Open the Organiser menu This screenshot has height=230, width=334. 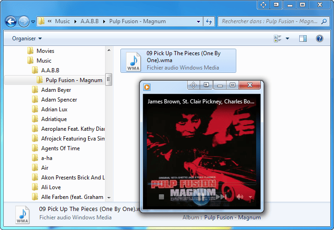tap(27, 38)
